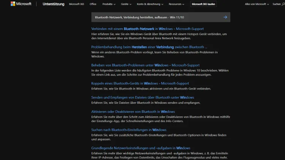Viewport: 285px width, 160px height.
Task: Click the Microsoft logo icon
Action: point(13,4)
